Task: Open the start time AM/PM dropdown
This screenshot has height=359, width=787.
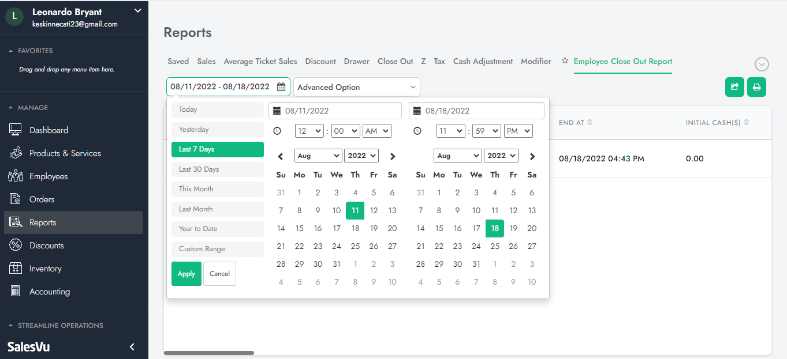Action: pyautogui.click(x=376, y=131)
